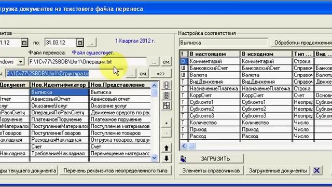
Task: Click the Выписка correspondence name field
Action: pyautogui.click(x=224, y=43)
